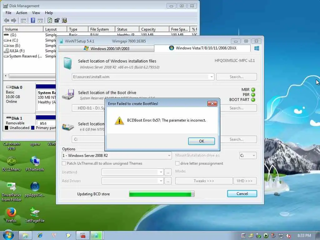Open the ppAppsGe... desktop icon
The height and width of the screenshot is (240, 320).
[35, 189]
